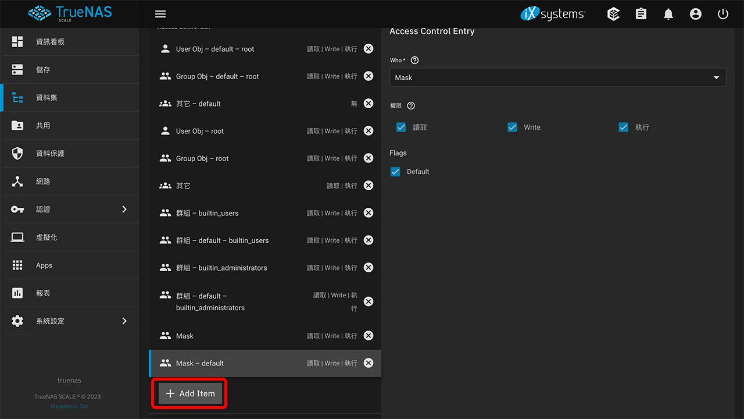This screenshot has height=419, width=744.
Task: Go to the 資訊看板 dashboard page
Action: coord(50,42)
